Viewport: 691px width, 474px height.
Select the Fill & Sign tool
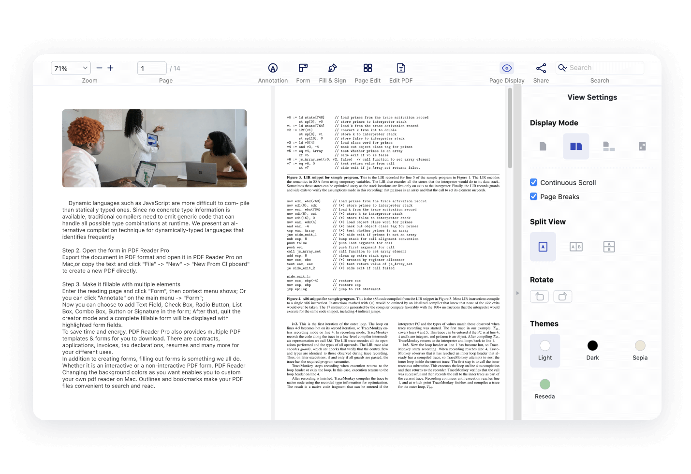pyautogui.click(x=332, y=68)
